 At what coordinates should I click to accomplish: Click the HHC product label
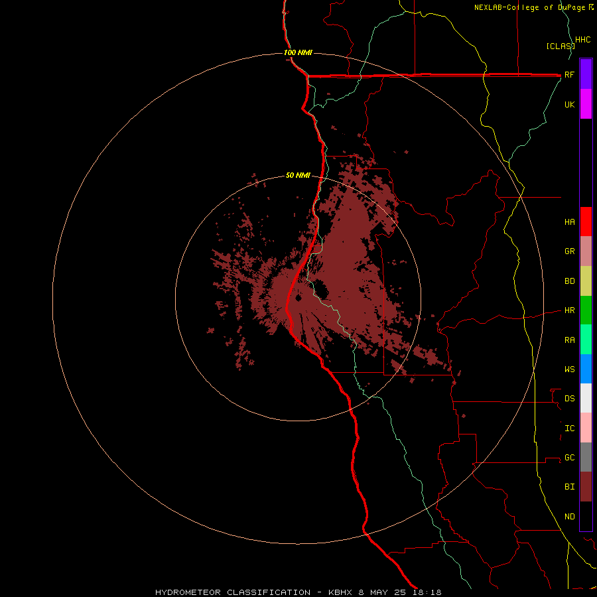click(582, 40)
